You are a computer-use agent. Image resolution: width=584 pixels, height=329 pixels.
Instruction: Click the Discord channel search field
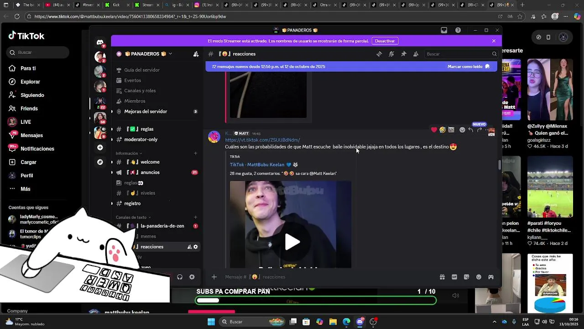click(461, 54)
